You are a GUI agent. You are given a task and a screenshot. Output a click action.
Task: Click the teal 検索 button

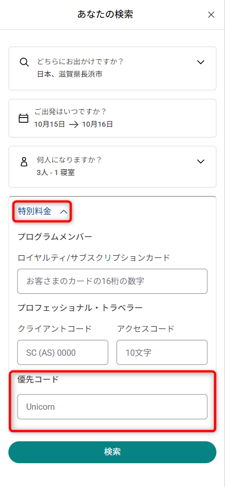[113, 452]
